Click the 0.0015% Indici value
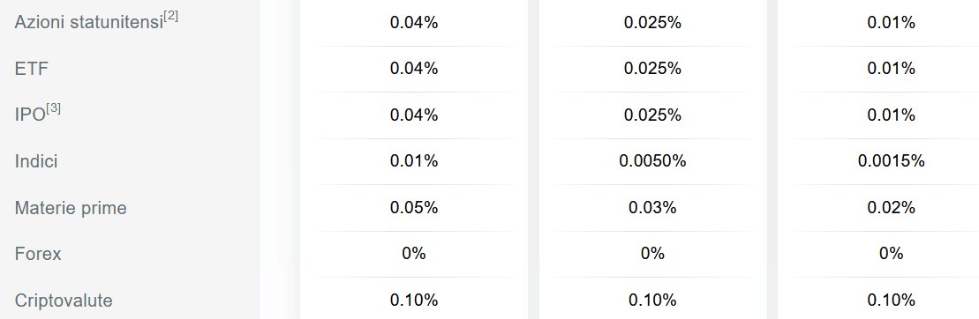The width and height of the screenshot is (979, 319). coord(891,161)
